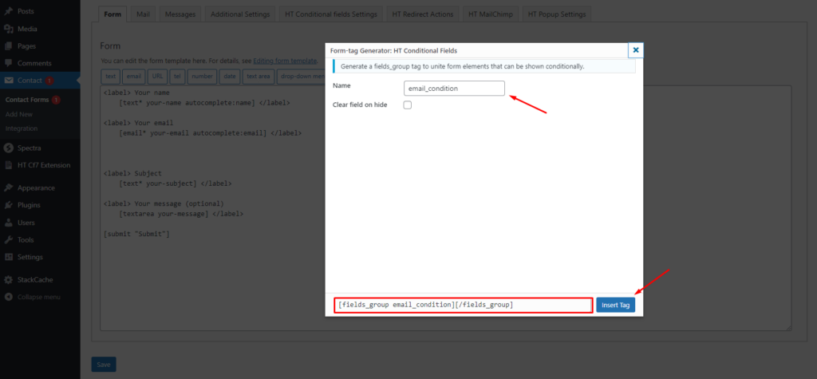Open the HT Popup Settings tab
817x379 pixels.
coord(556,14)
